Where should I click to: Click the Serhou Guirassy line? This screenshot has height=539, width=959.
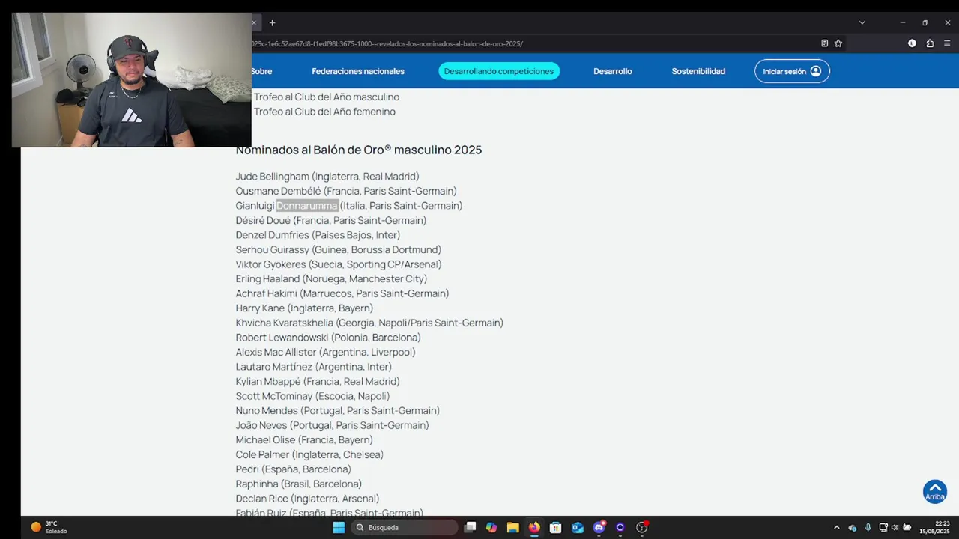(x=339, y=249)
